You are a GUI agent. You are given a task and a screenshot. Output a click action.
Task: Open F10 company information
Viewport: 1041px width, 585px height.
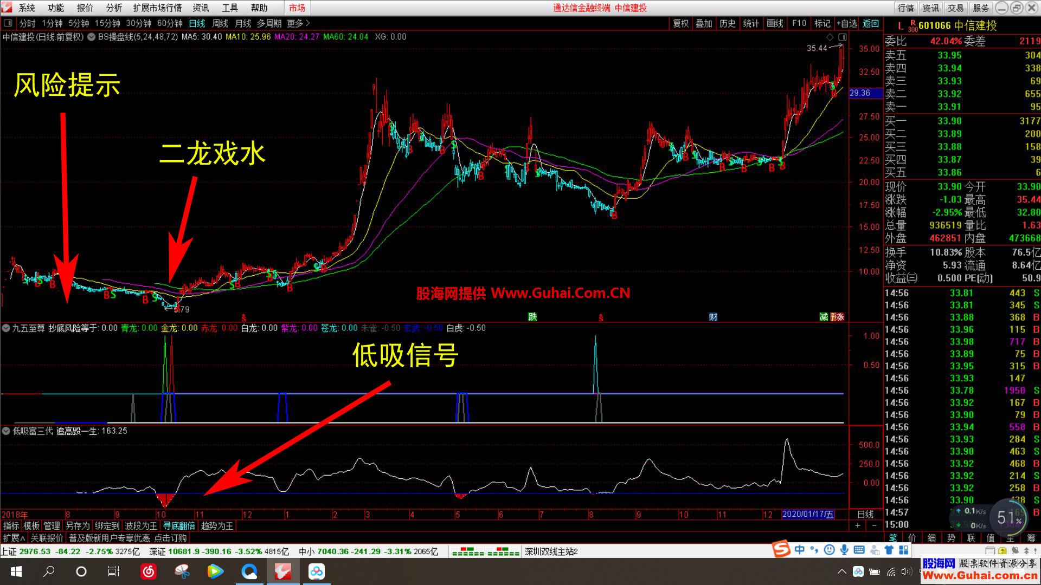tap(799, 23)
